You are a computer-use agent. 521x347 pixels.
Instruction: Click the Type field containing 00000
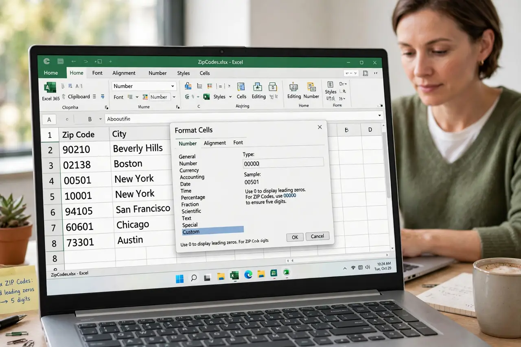click(x=283, y=163)
